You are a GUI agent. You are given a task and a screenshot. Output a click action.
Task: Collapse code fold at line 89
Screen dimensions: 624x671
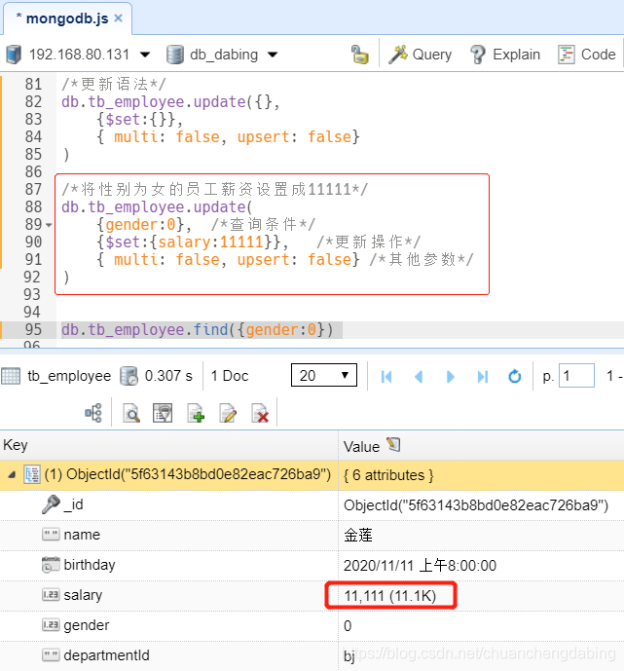point(49,225)
